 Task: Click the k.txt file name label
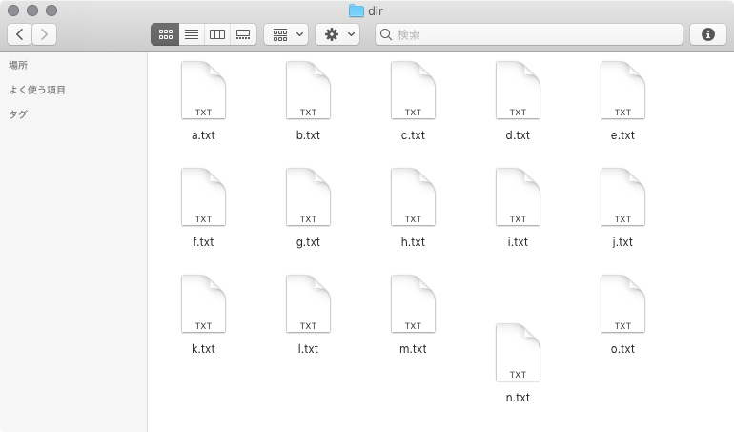tap(203, 349)
